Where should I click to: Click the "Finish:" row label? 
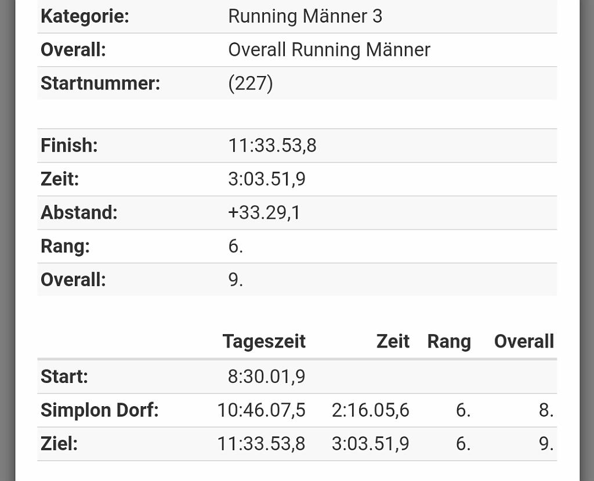pos(69,146)
